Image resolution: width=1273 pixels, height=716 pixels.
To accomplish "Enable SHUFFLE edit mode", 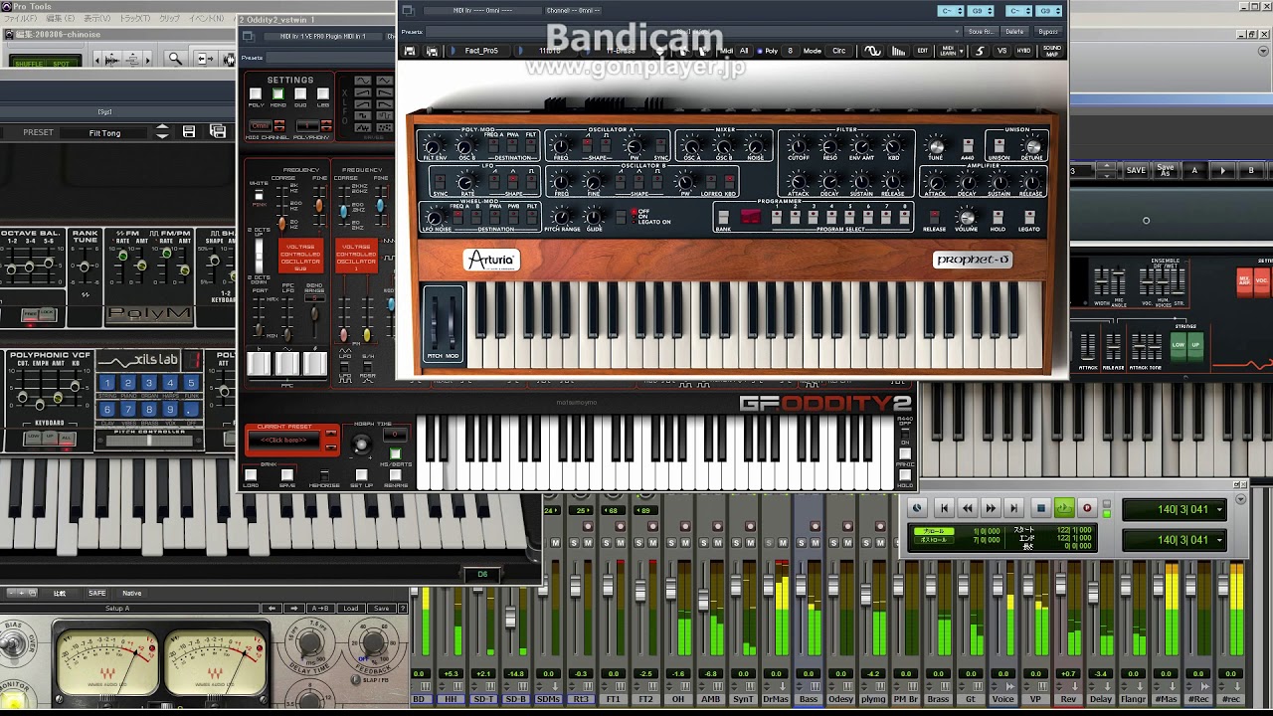I will [27, 63].
